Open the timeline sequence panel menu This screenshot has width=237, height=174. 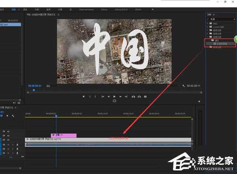pos(15,108)
